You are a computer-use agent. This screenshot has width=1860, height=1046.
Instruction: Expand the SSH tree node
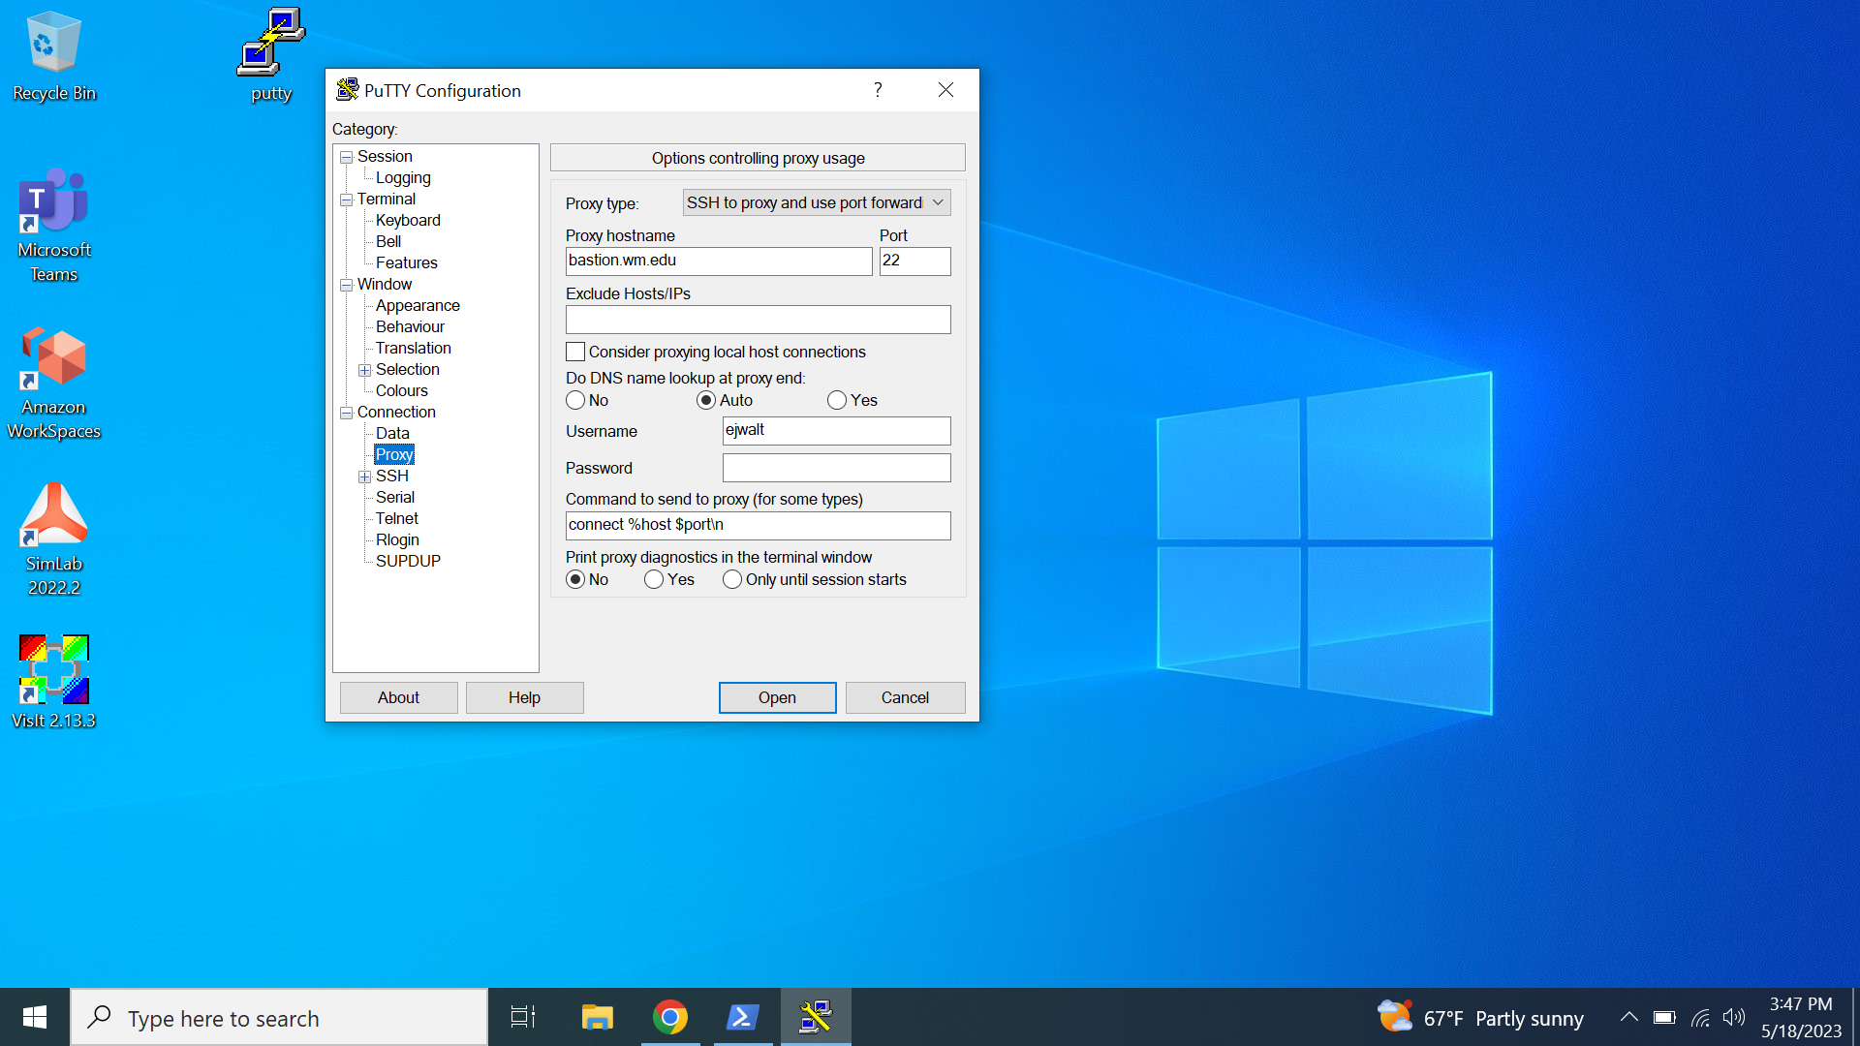364,477
